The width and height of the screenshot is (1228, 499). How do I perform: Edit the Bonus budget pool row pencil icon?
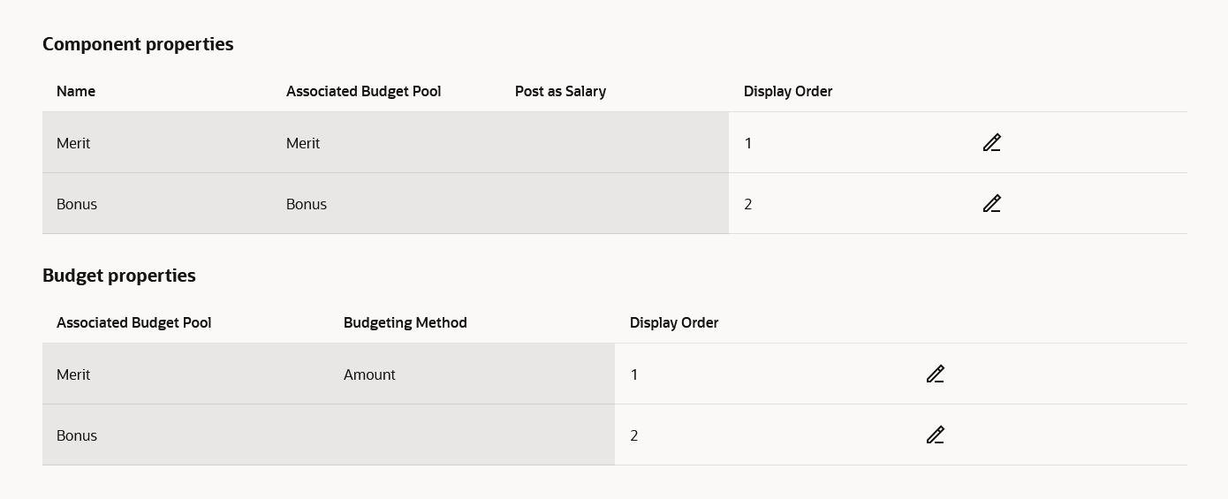935,435
